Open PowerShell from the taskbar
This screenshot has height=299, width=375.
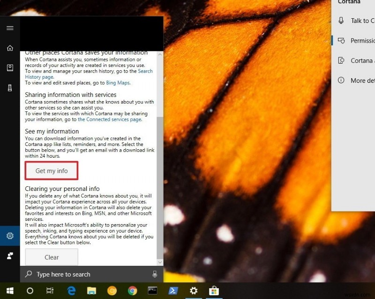click(x=173, y=291)
